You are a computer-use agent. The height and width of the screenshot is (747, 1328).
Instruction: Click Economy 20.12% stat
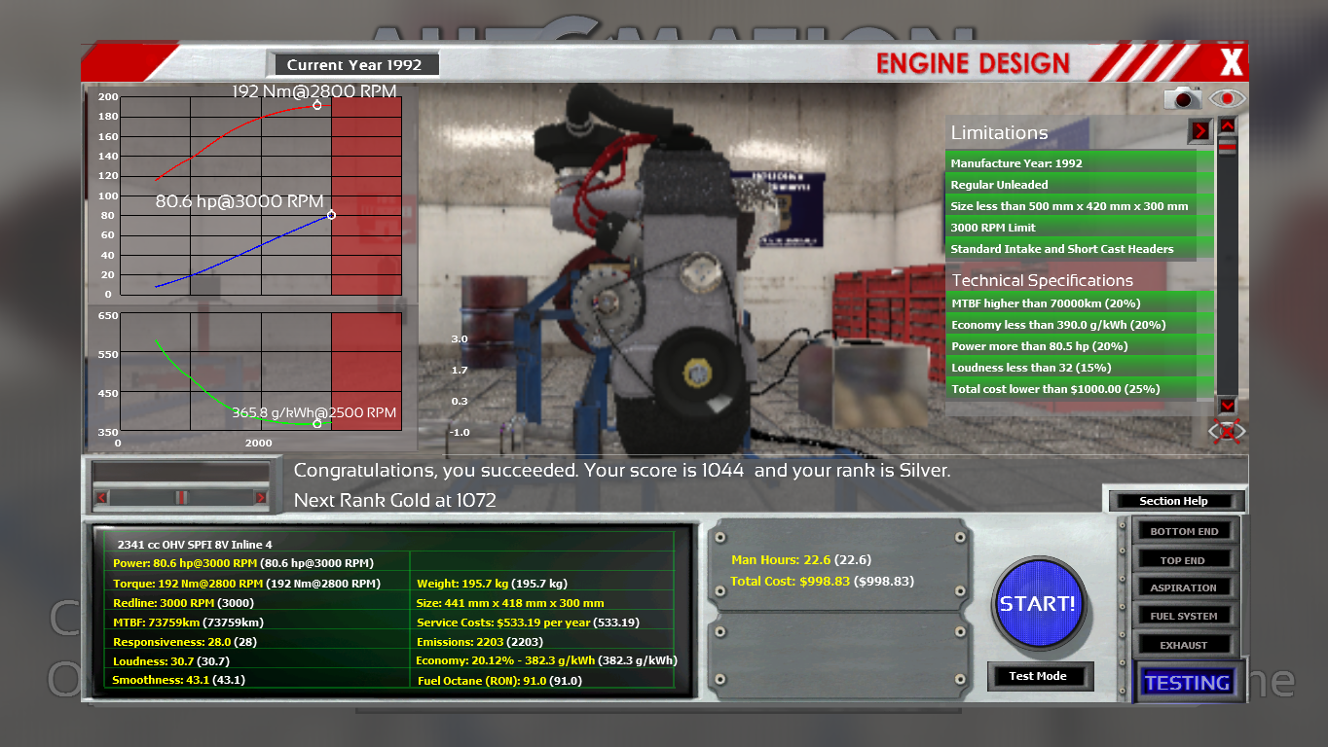[546, 660]
